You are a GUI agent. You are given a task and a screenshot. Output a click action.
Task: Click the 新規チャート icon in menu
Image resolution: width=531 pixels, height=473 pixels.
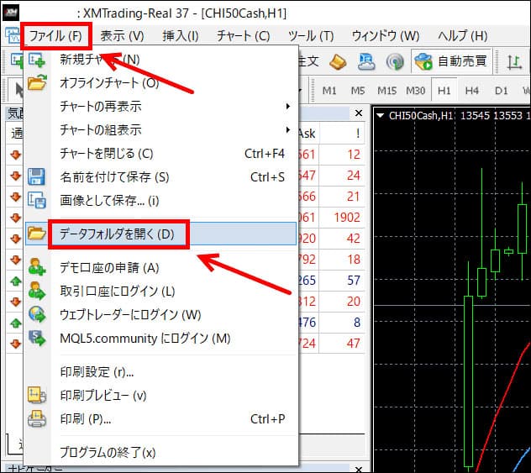(37, 60)
